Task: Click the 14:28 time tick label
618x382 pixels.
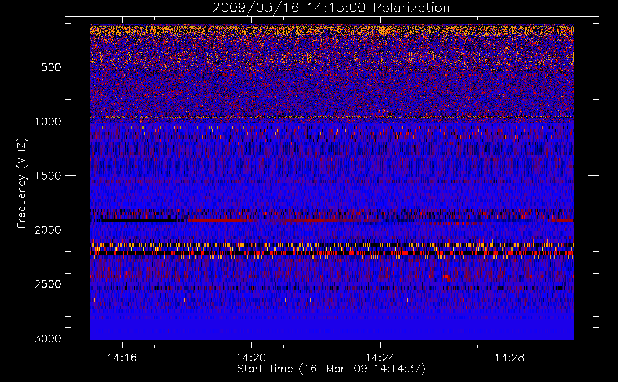Action: tap(510, 358)
